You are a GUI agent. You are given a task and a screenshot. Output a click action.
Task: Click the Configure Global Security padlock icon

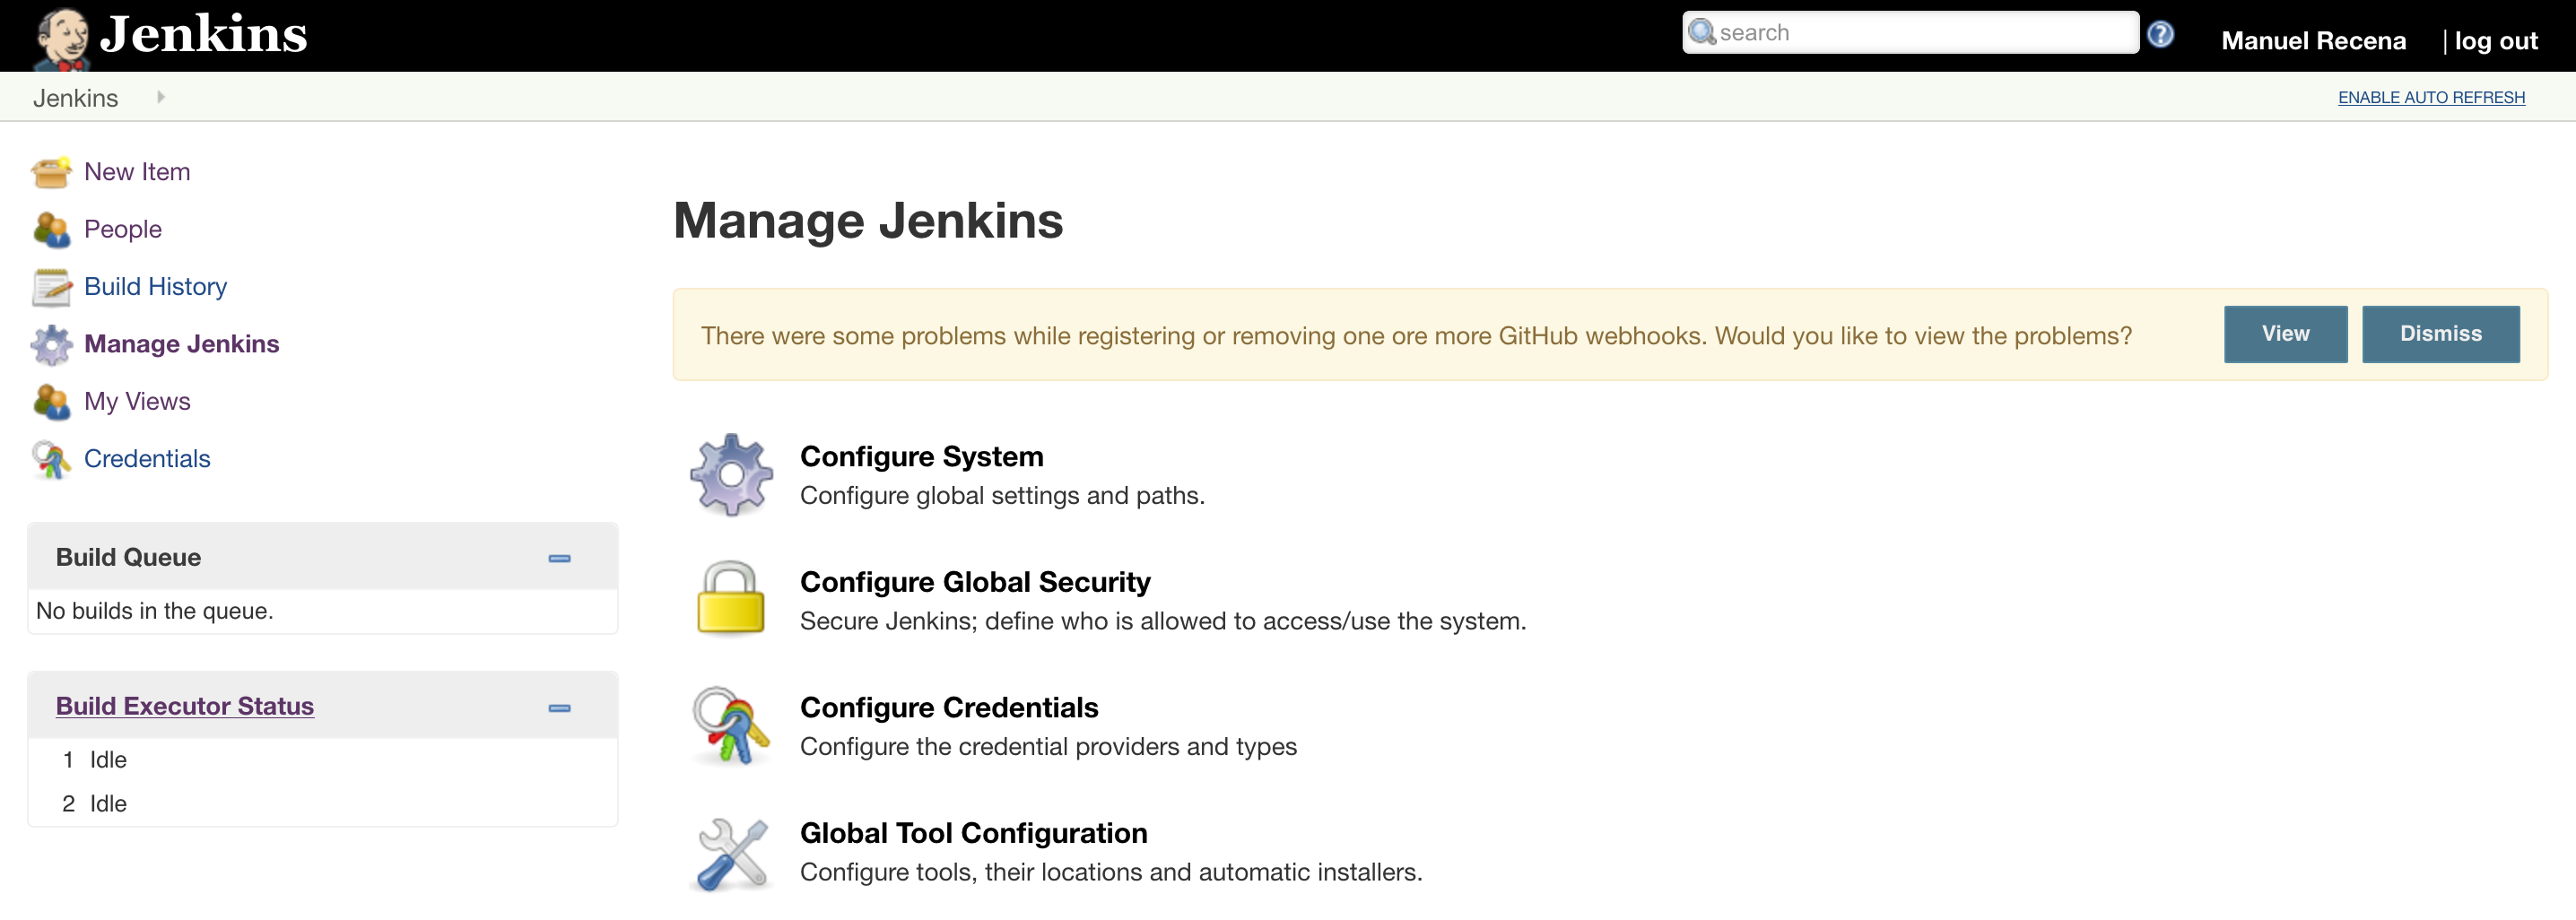click(x=731, y=598)
